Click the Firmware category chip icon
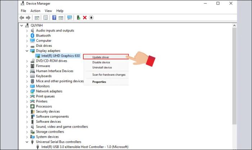The height and width of the screenshot is (150, 252). 32,66
